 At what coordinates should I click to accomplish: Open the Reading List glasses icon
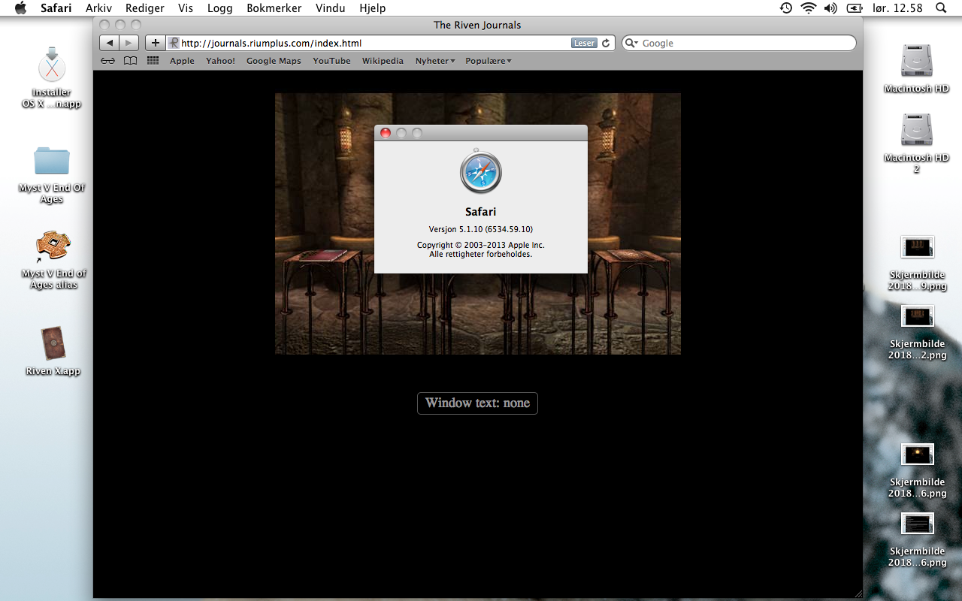coord(108,61)
